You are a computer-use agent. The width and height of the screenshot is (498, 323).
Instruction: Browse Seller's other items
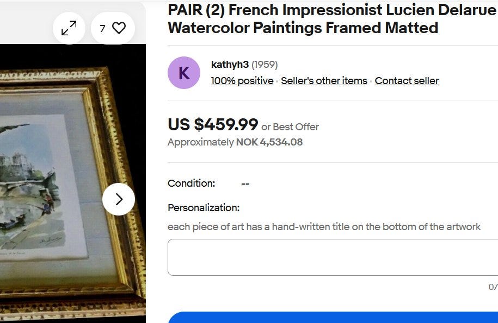pos(324,81)
